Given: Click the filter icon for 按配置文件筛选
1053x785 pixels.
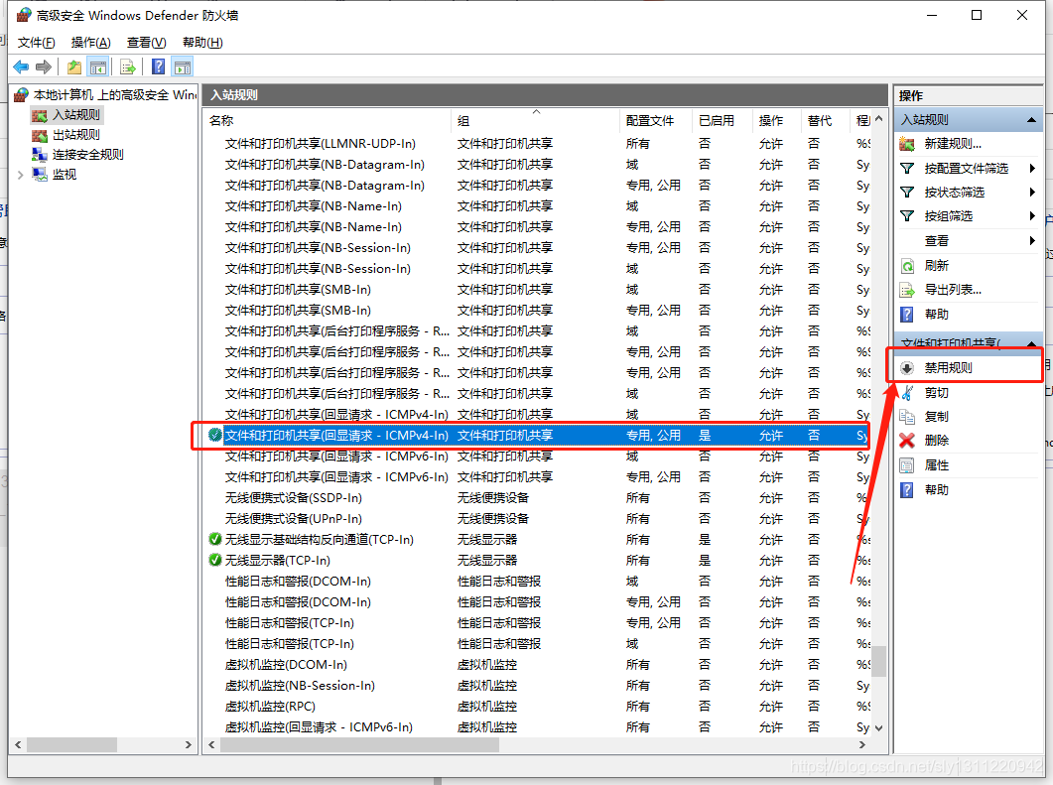Looking at the screenshot, I should tap(907, 169).
